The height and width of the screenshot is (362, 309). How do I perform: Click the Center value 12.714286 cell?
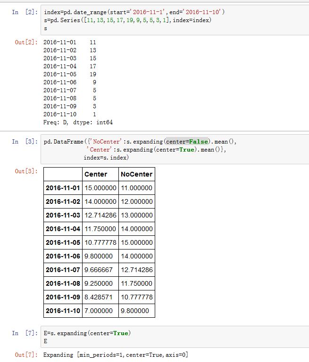100,215
